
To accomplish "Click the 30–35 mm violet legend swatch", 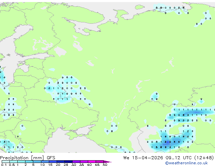I will pyautogui.click(x=76, y=162).
